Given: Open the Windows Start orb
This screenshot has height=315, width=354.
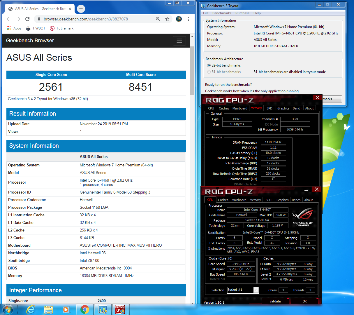Looking at the screenshot, I should (x=8, y=309).
